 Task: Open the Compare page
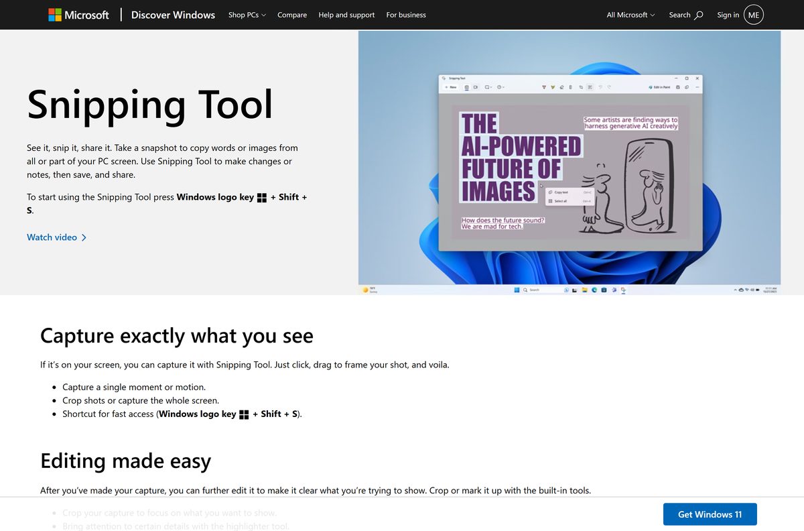292,15
